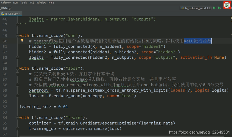This screenshot has width=232, height=137.
Task: Click xentropy variable at start of line 59
Action: tap(39, 91)
